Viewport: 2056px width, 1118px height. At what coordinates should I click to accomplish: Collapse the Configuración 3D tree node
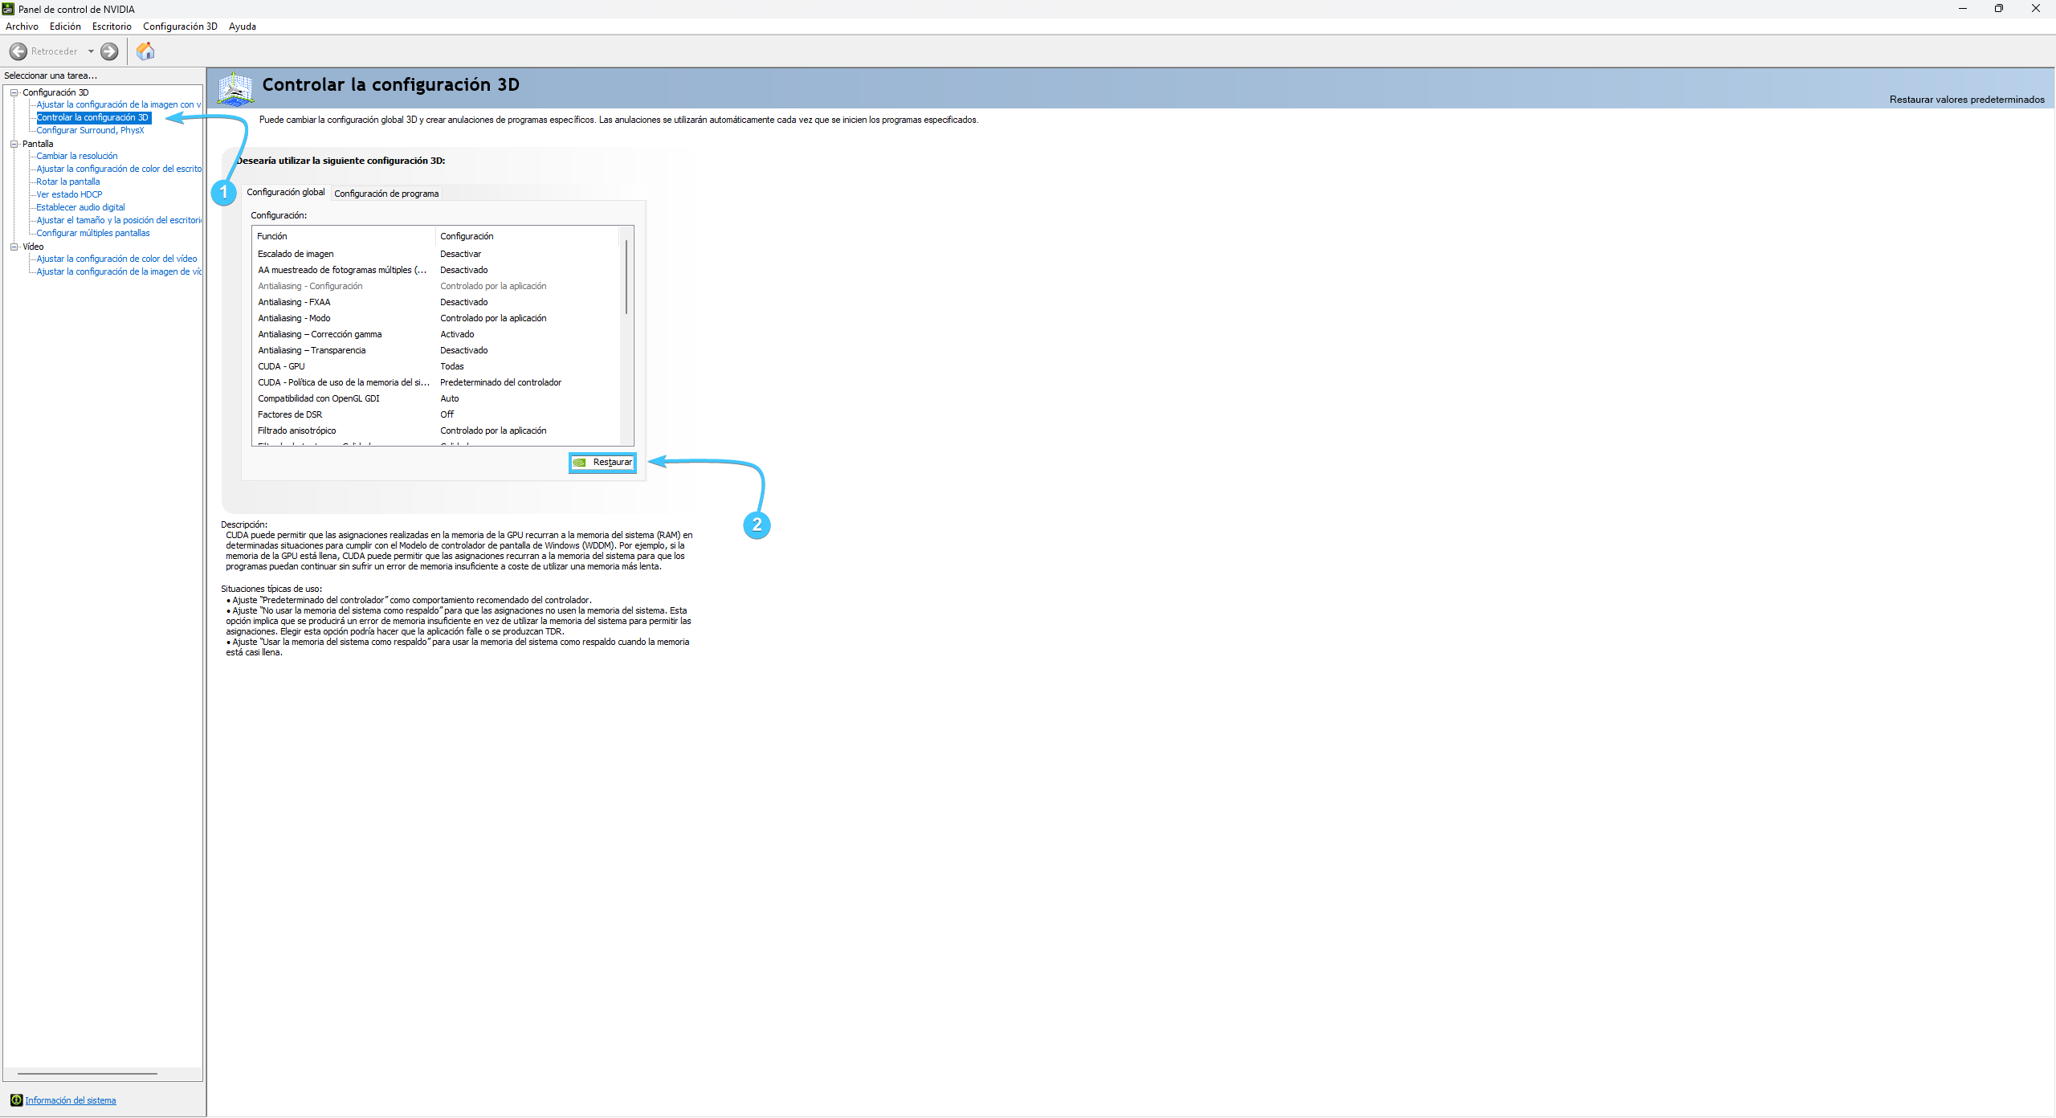pos(14,92)
